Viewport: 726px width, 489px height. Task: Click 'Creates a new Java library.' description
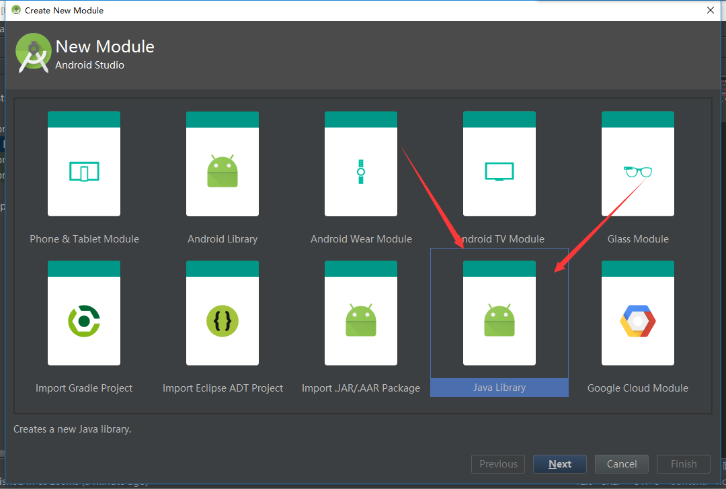72,429
